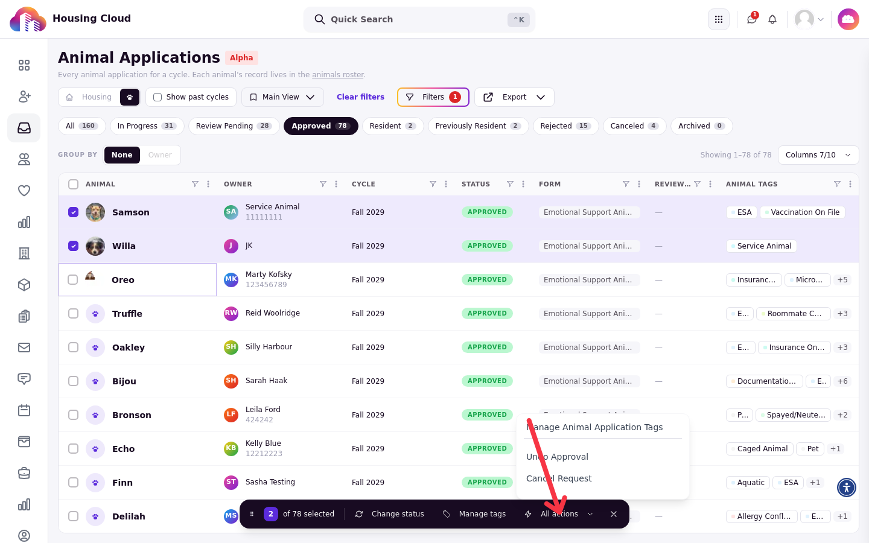Focus the Quick Search field
The image size is (869, 543).
(419, 19)
